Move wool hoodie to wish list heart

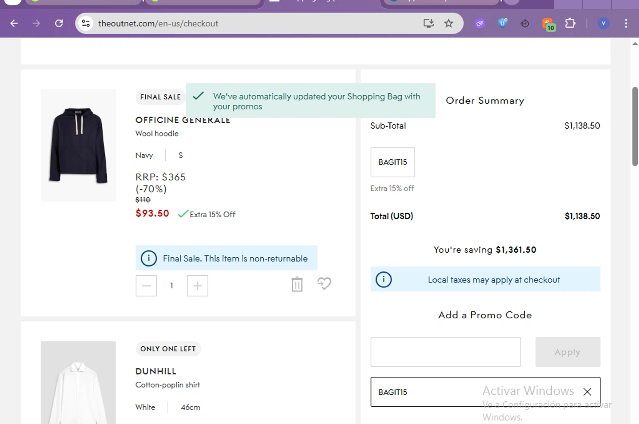pyautogui.click(x=324, y=284)
